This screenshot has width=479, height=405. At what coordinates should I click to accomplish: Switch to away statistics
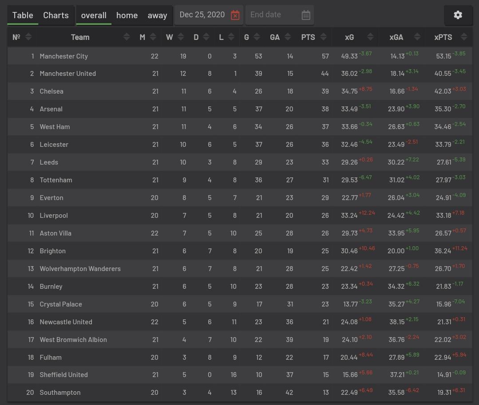tap(157, 15)
